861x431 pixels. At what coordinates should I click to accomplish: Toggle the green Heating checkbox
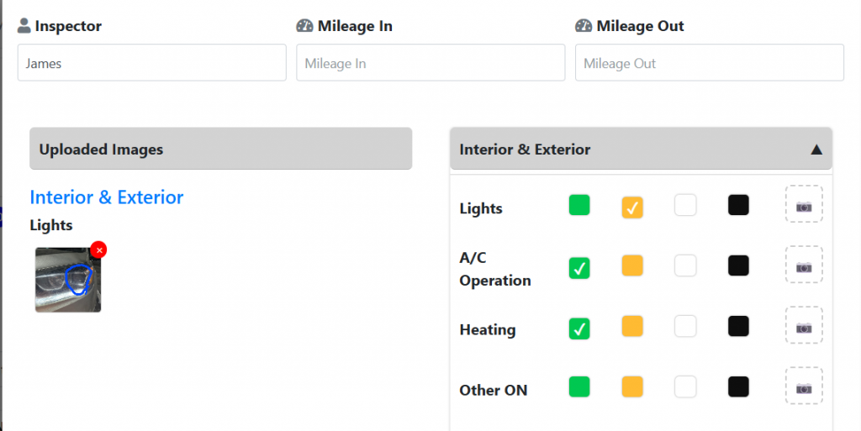coord(579,329)
